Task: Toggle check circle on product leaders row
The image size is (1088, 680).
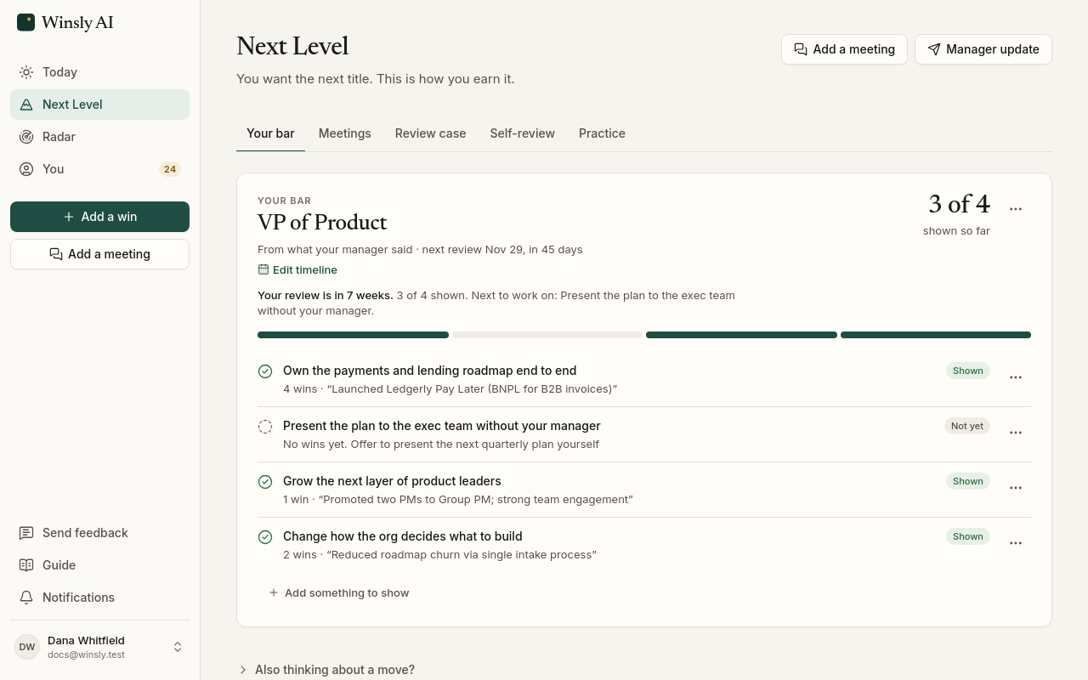Action: pyautogui.click(x=265, y=482)
